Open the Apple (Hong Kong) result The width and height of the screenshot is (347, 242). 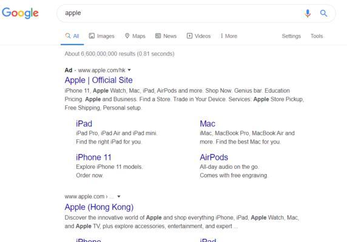(99, 207)
